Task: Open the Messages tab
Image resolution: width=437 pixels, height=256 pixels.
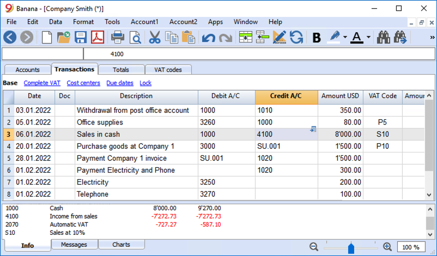Action: point(74,245)
